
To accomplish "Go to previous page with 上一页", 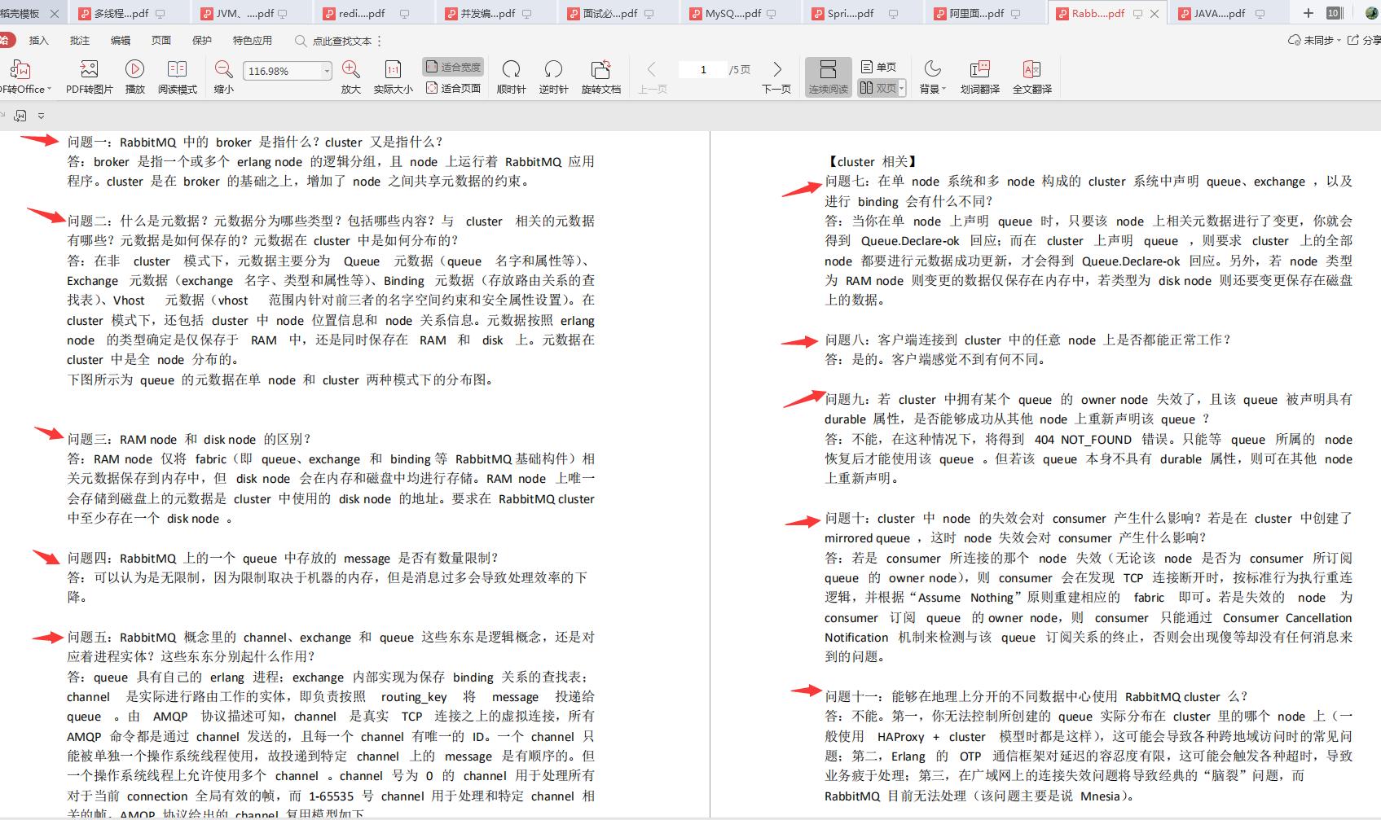I will coord(652,77).
